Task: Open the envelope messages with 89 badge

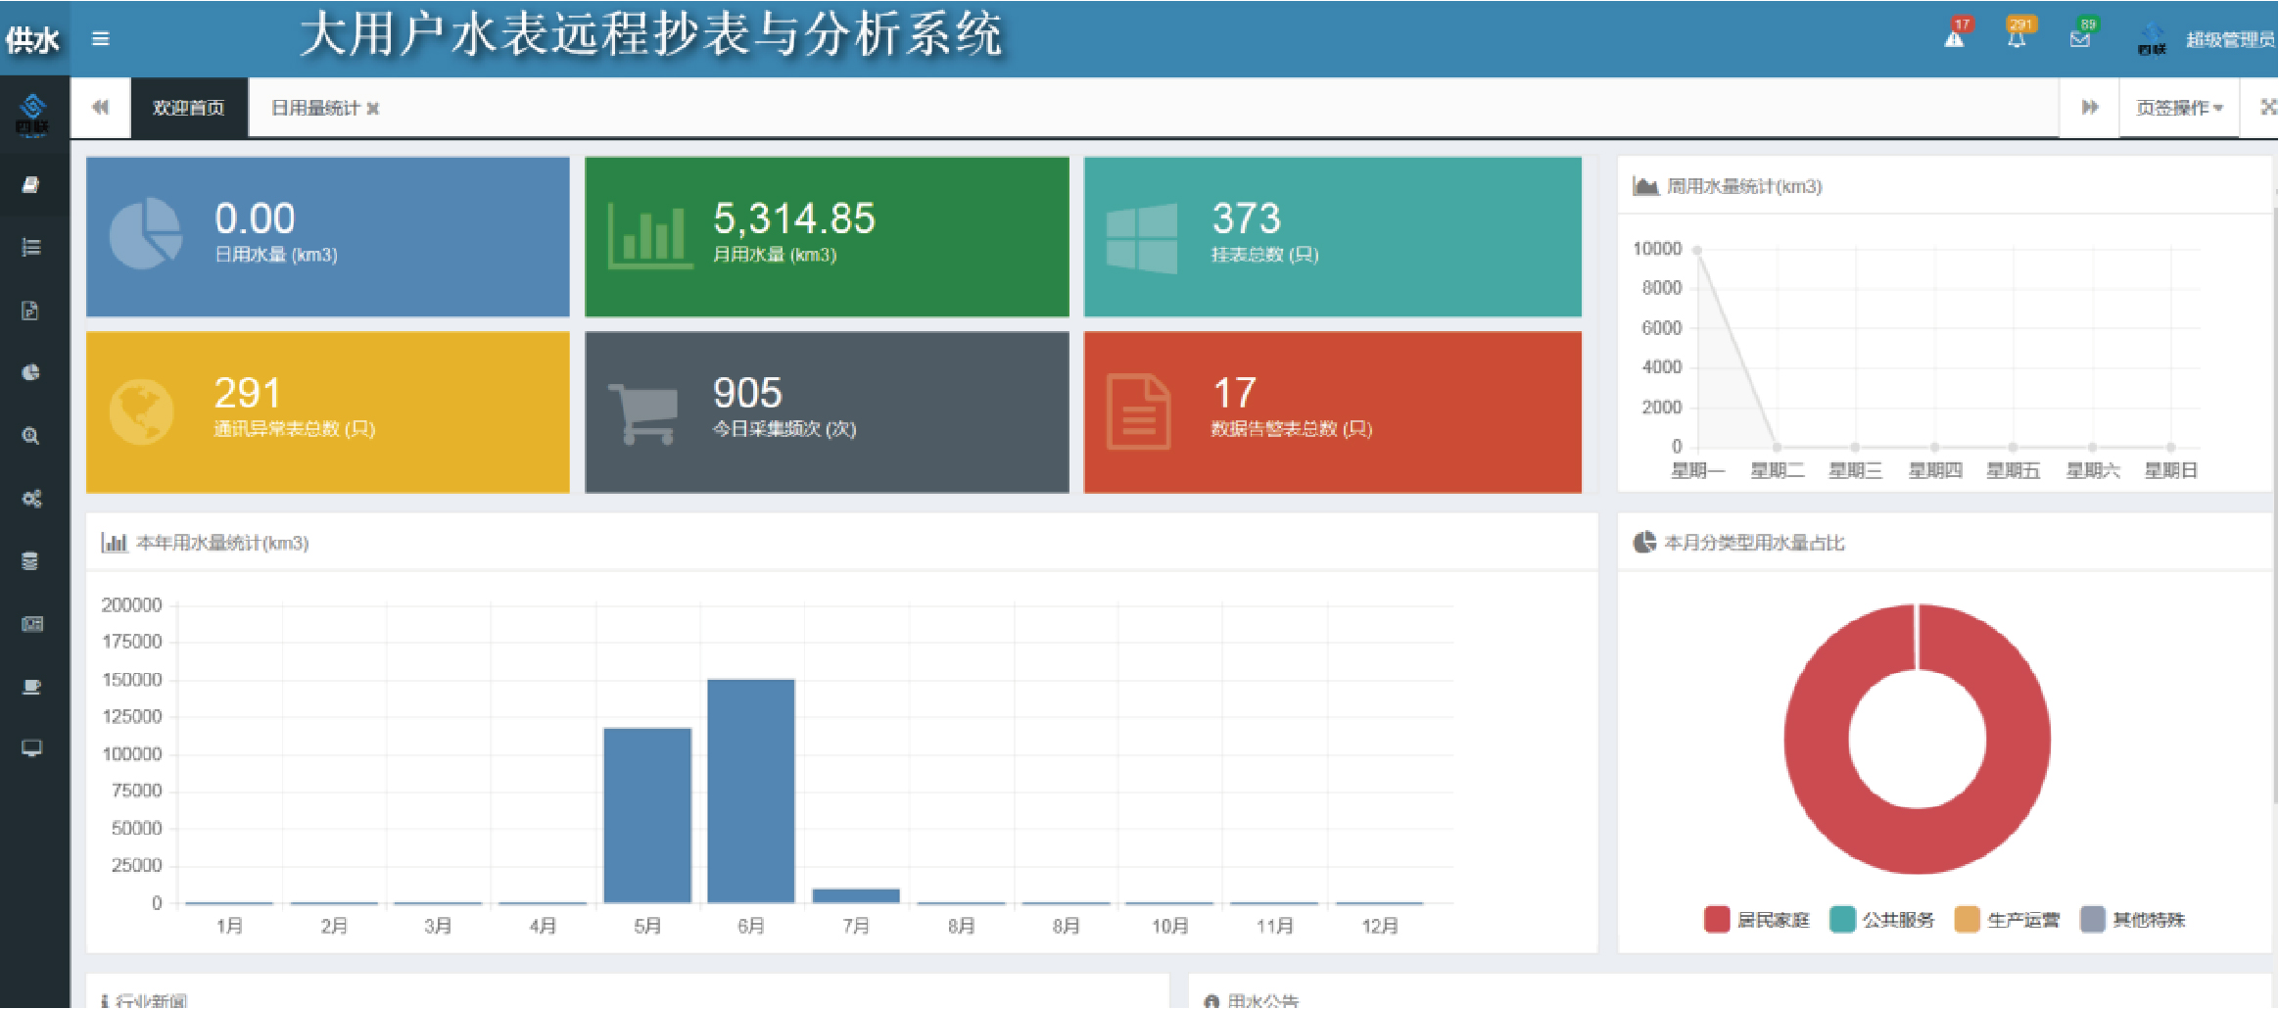Action: (x=2079, y=38)
